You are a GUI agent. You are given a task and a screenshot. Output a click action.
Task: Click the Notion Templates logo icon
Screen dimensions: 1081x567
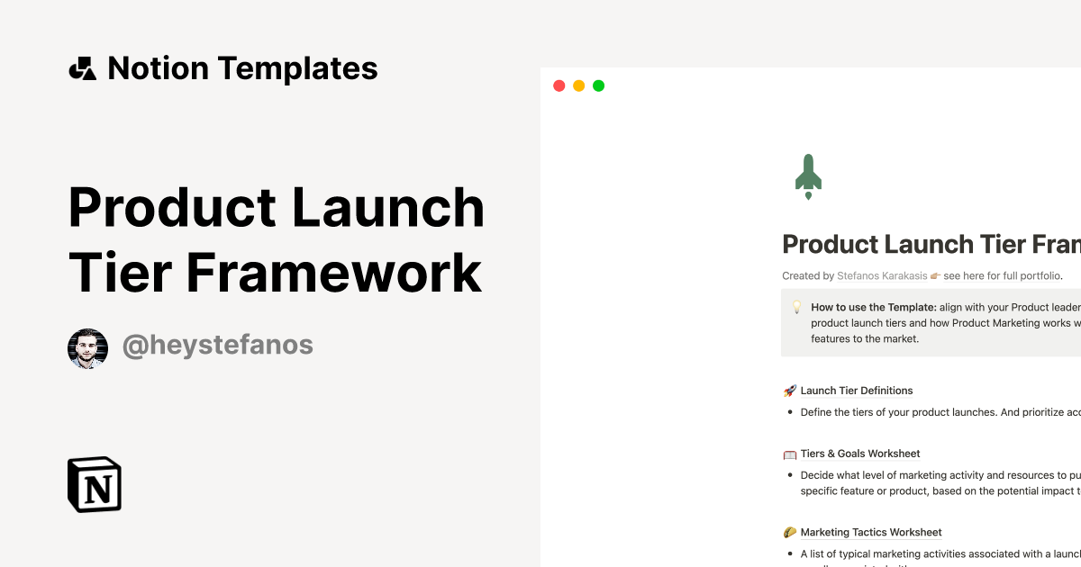(x=82, y=67)
